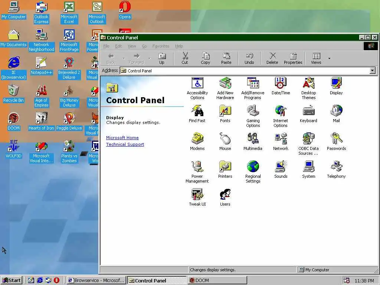Open the Edit menu
The image size is (380, 285).
[118, 46]
